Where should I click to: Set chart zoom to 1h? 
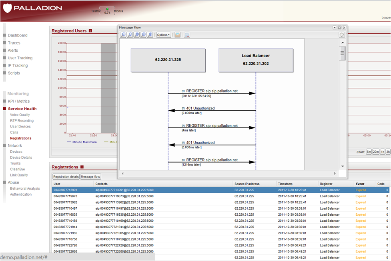pyautogui.click(x=383, y=152)
